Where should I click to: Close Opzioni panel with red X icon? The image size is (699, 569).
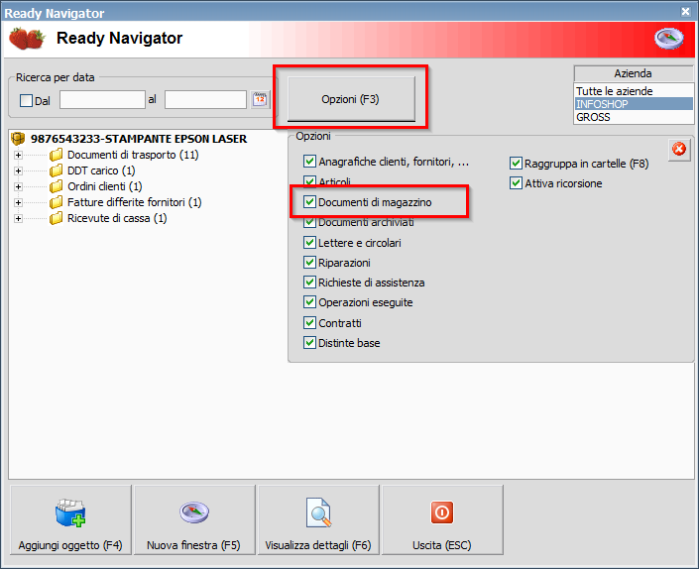[679, 149]
